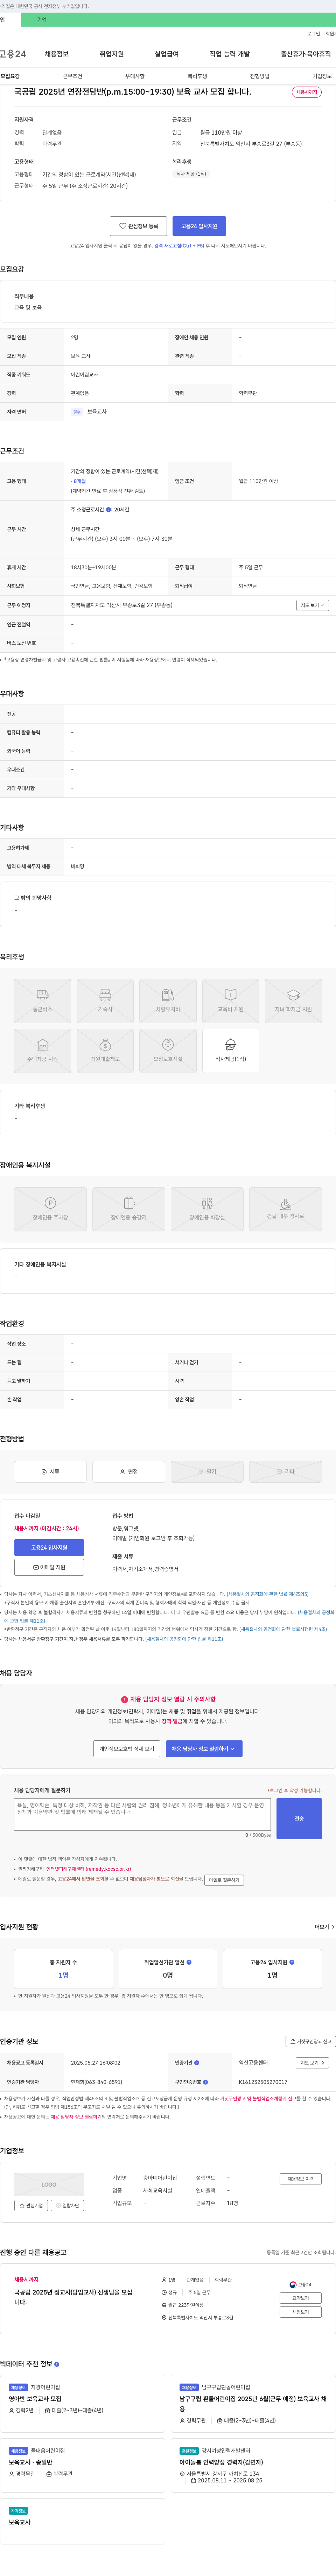Click the 필기 selection method box
This screenshot has width=336, height=2576.
point(208,1472)
